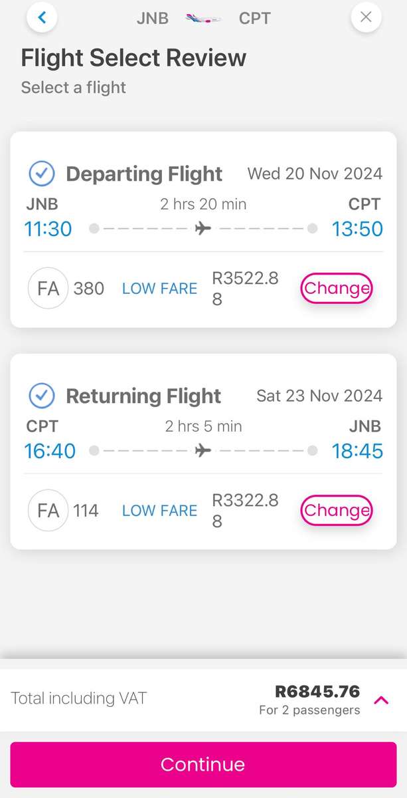Collapse the Total including VAT breakdown chevron

tap(380, 700)
